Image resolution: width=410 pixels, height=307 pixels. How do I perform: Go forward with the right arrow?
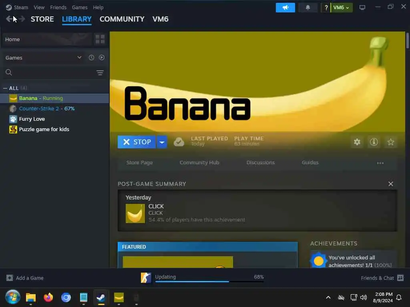click(22, 19)
